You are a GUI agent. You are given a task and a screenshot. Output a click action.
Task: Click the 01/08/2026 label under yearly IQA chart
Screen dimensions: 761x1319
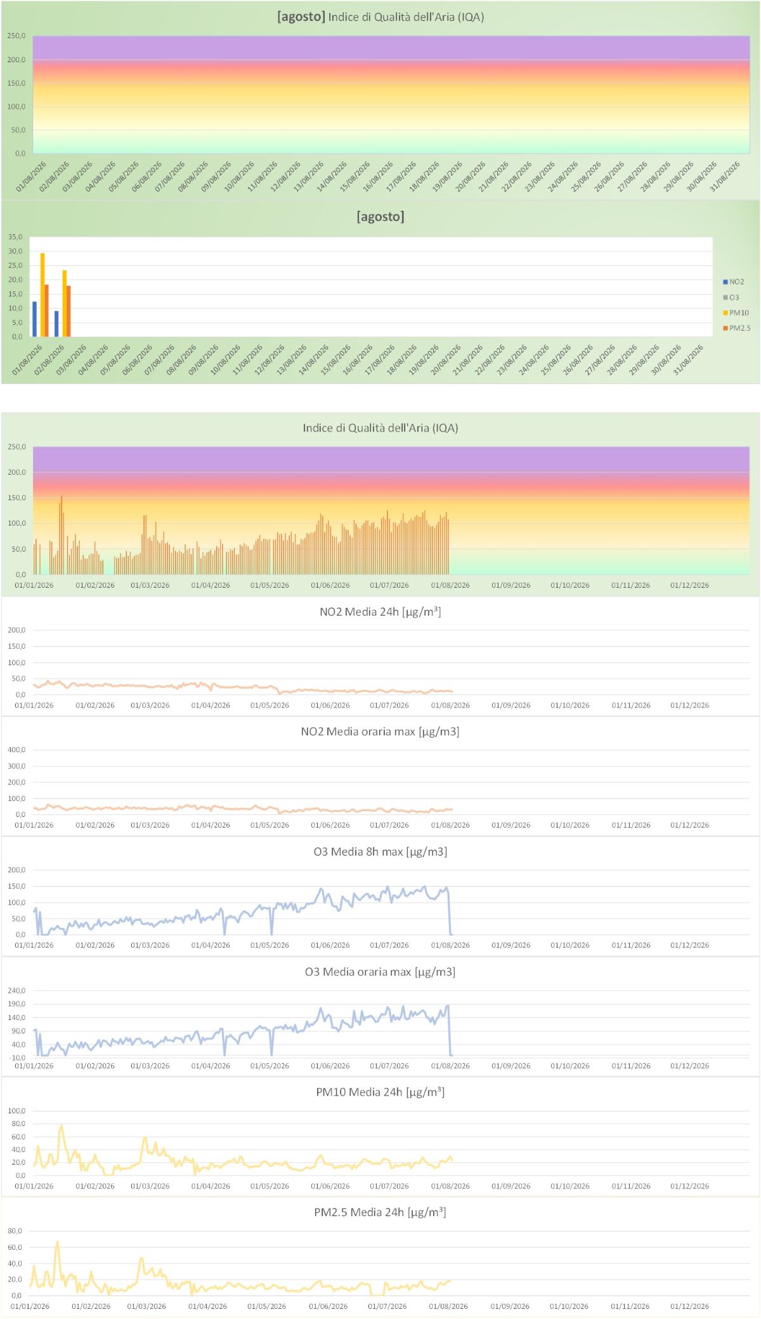tap(450, 586)
